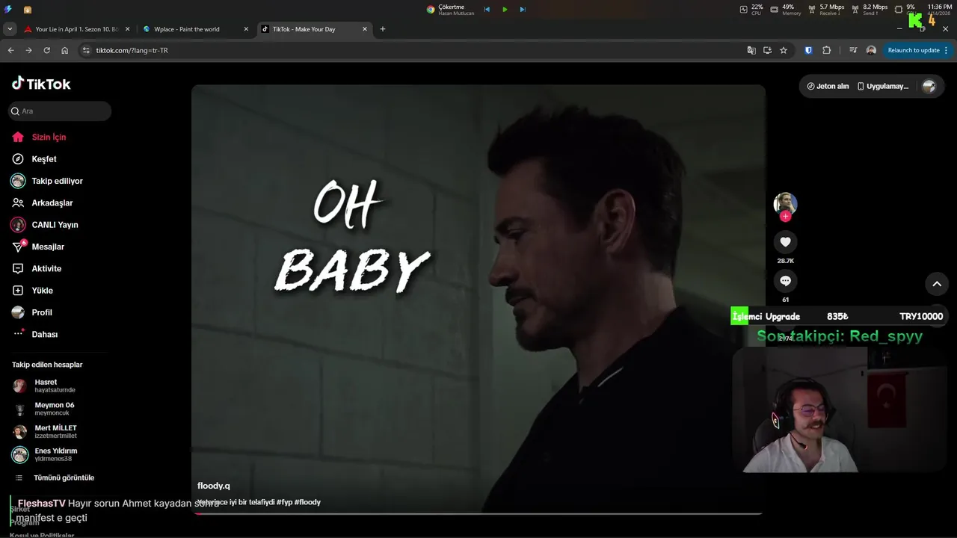Like the video with heart icon
Screen dimensions: 957x538
(x=785, y=242)
